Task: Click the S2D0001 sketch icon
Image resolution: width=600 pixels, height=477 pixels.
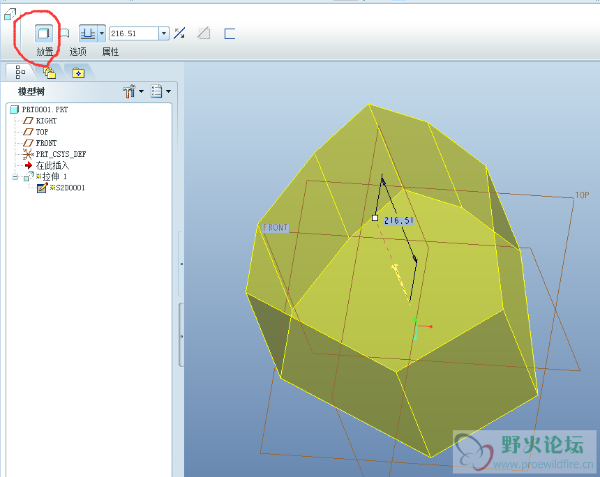Action: pyautogui.click(x=42, y=188)
